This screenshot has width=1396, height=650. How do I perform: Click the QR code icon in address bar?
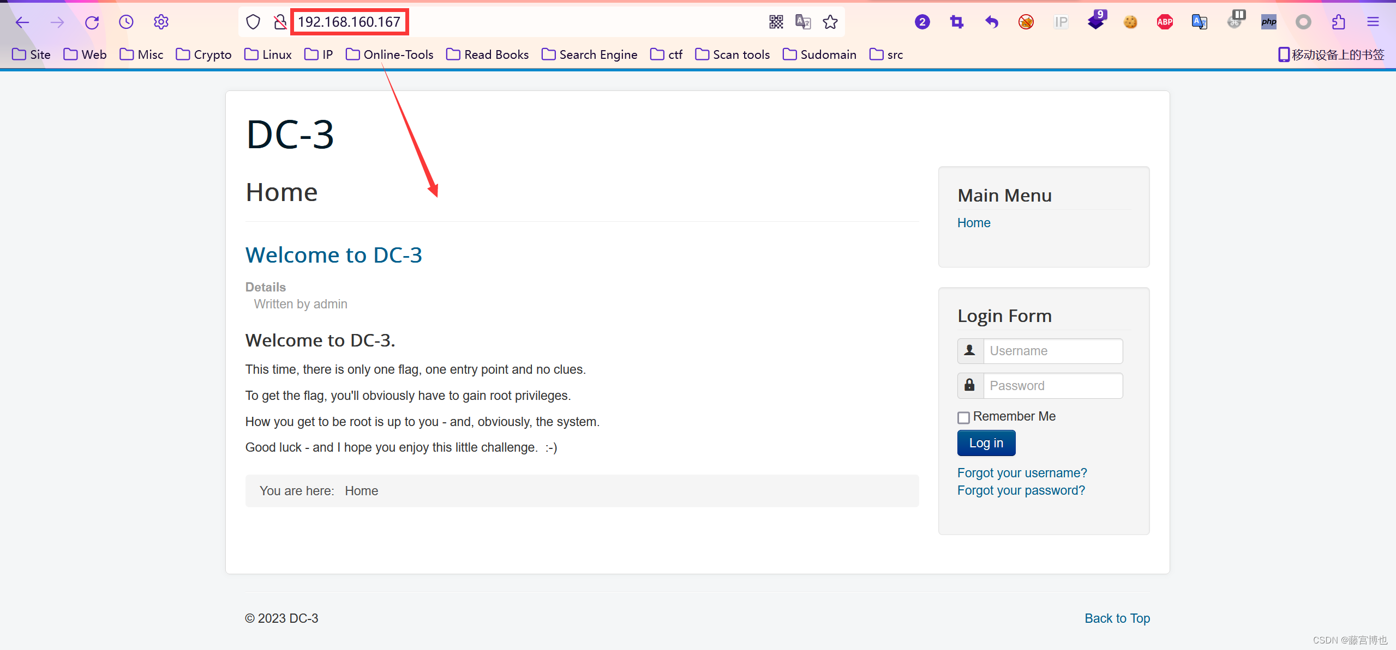click(776, 22)
